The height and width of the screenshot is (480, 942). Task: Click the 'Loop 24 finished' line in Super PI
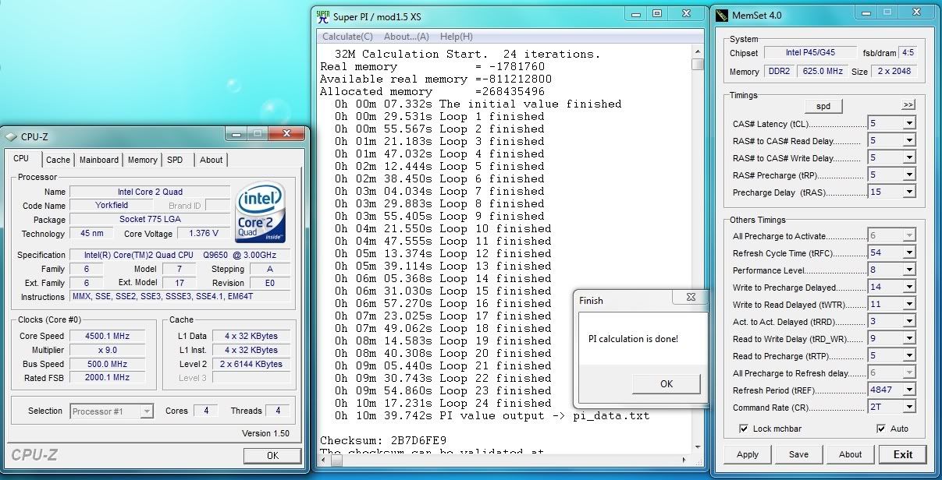(x=443, y=403)
